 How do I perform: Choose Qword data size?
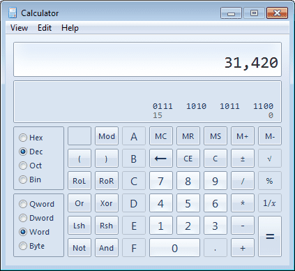click(x=36, y=204)
